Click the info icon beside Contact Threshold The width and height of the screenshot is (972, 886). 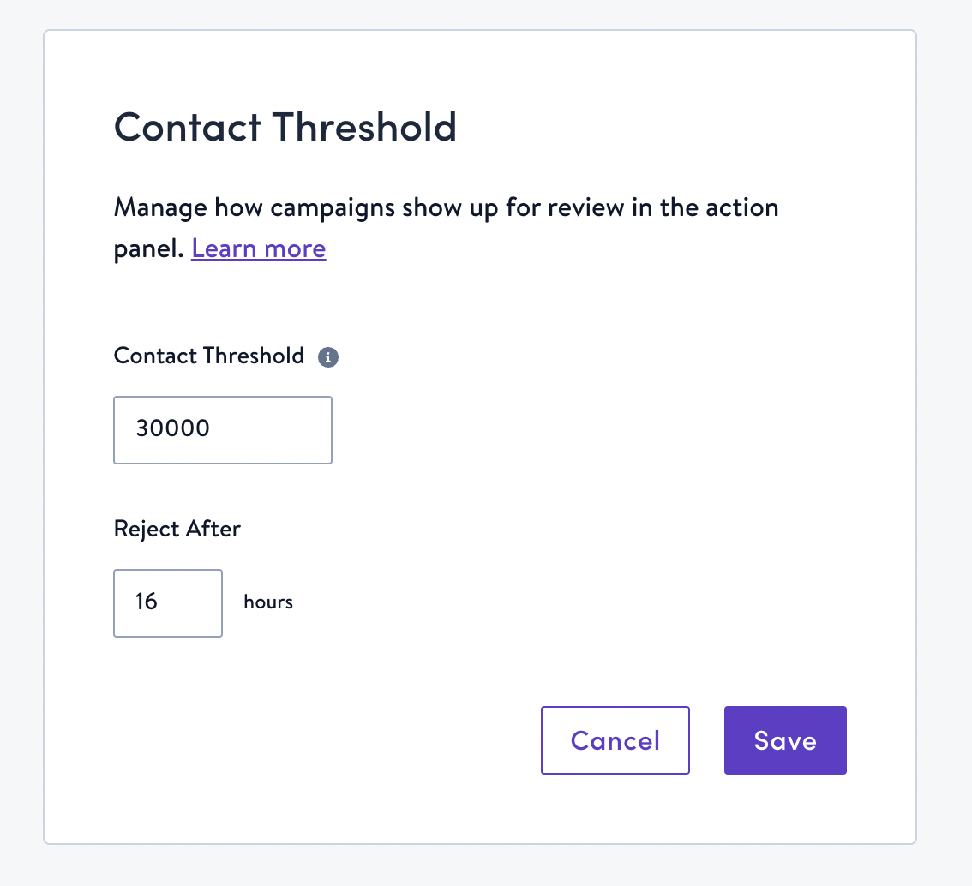coord(328,357)
